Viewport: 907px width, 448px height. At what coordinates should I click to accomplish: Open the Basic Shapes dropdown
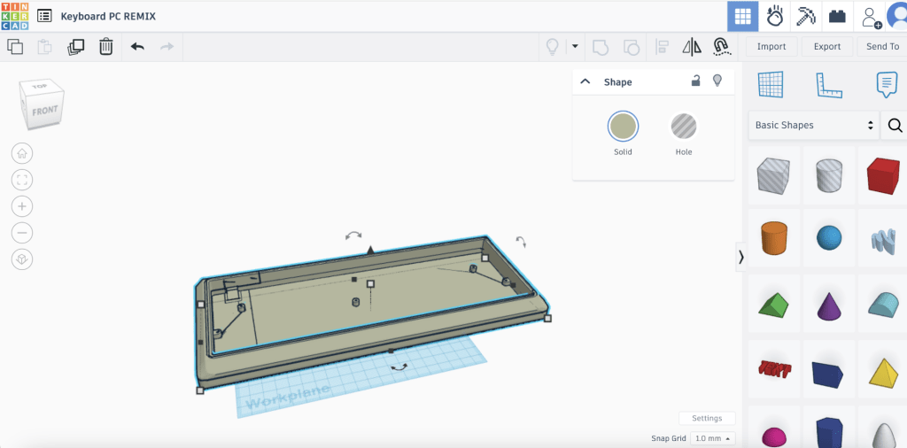814,126
